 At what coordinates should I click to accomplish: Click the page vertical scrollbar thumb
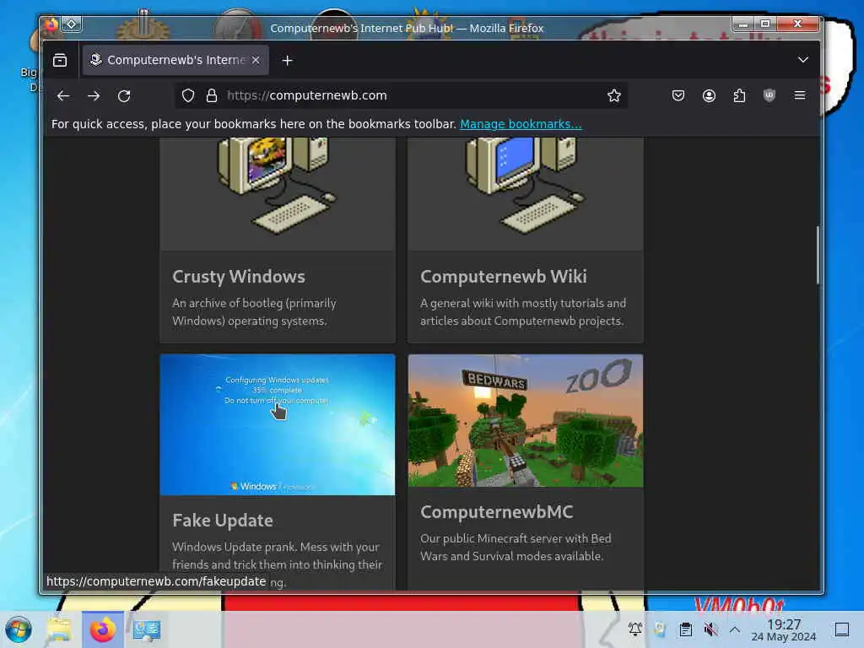[x=818, y=255]
